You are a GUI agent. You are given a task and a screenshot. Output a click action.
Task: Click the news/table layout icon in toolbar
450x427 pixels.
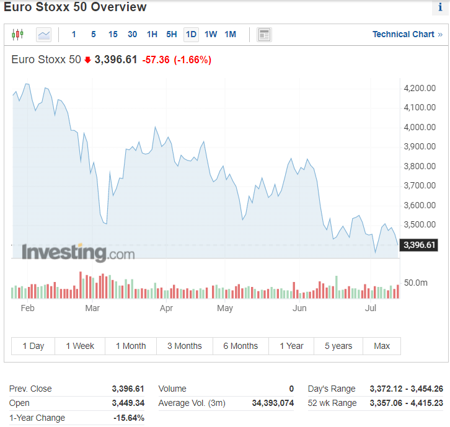[264, 35]
